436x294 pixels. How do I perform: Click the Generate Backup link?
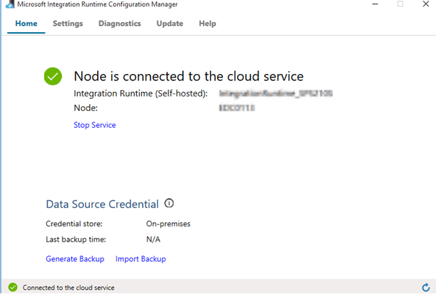pyautogui.click(x=75, y=259)
